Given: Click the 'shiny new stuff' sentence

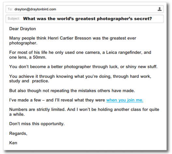Looking at the screenshot, I should 141,67.
